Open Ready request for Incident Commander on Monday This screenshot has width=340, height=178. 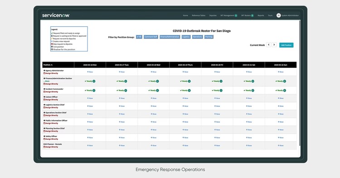[90, 91]
